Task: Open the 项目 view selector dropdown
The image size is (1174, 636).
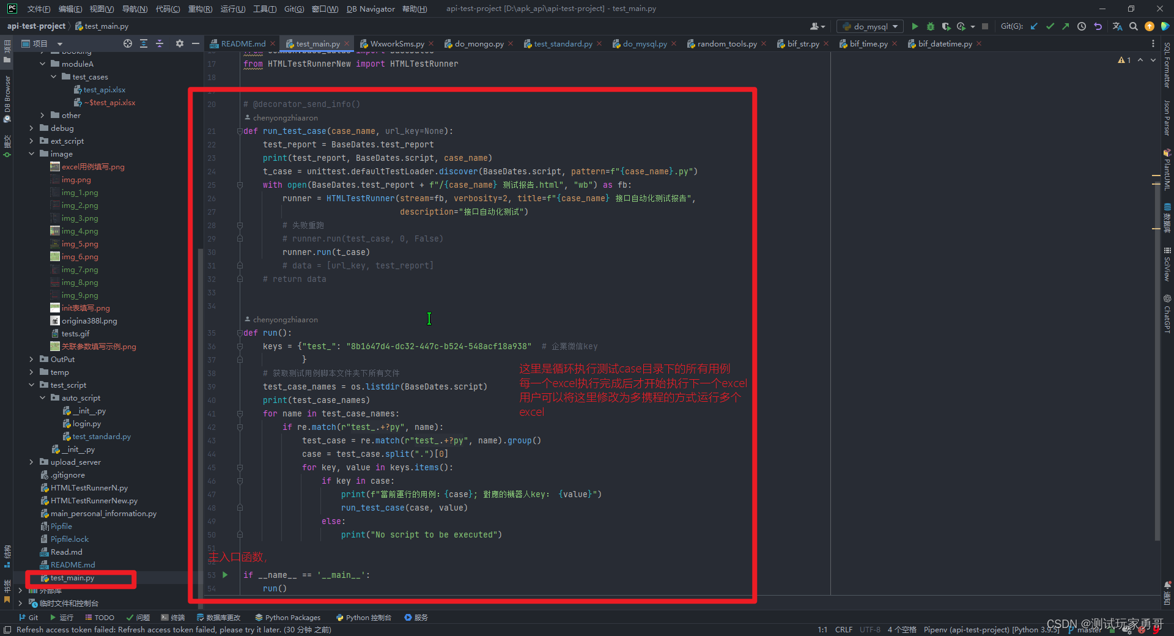Action: point(42,43)
